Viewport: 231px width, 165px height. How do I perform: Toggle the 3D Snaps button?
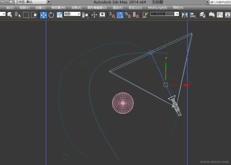pyautogui.click(x=112, y=15)
